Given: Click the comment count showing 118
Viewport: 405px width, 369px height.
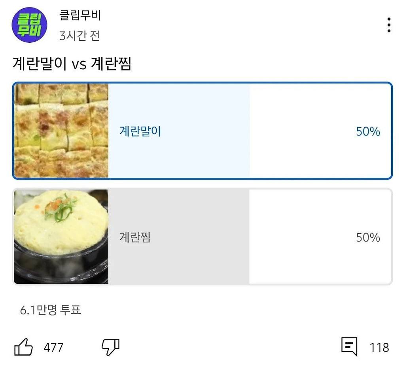Looking at the screenshot, I should point(379,348).
